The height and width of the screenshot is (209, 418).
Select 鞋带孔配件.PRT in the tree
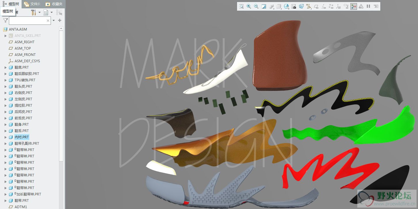pos(27,144)
